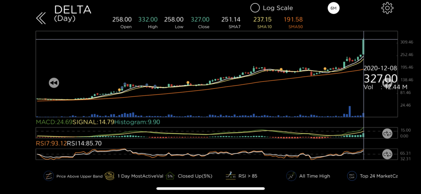
Task: Select the 1 Day MostActiveVal signal
Action: click(x=109, y=176)
